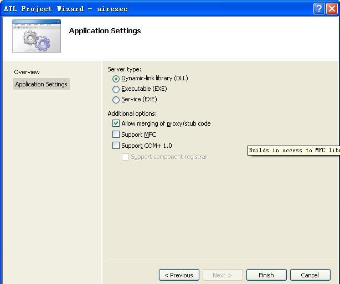Click the Application Settings heading
Screen dimensions: 340x284
click(x=105, y=31)
